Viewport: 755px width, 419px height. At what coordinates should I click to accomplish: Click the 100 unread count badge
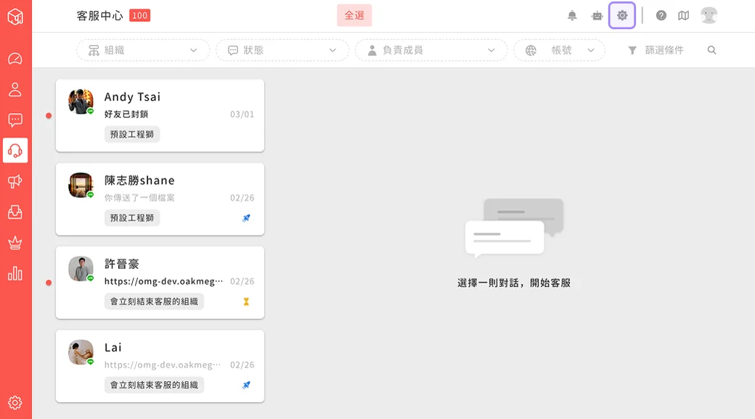139,15
